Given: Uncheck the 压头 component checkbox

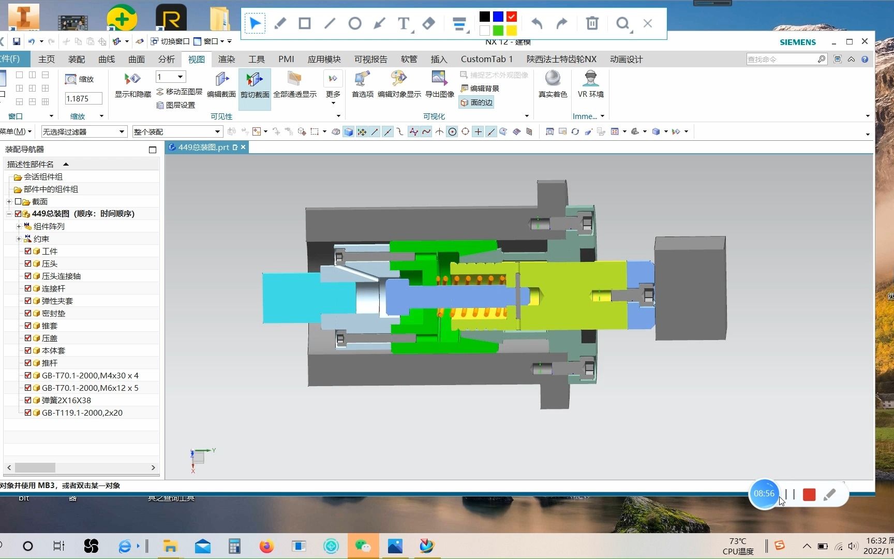Looking at the screenshot, I should pyautogui.click(x=28, y=263).
